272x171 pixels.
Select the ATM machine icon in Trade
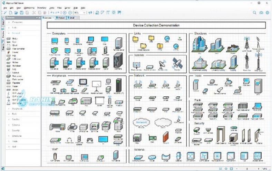(x=258, y=86)
